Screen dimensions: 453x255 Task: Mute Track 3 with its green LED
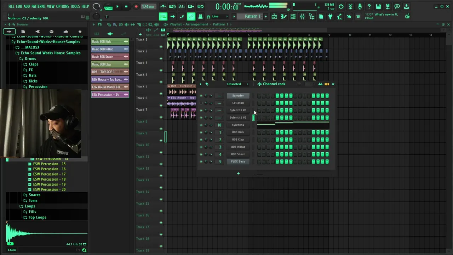pos(161,70)
